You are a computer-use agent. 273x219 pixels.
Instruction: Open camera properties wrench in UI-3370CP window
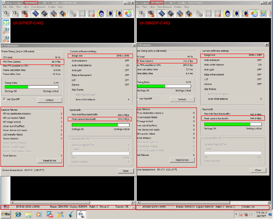tap(73, 13)
